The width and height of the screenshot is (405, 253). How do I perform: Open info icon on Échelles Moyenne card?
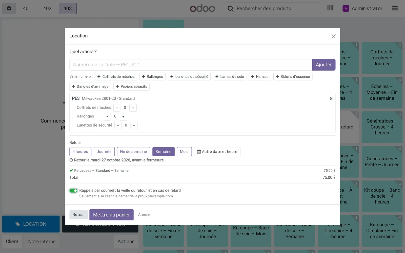pyautogui.click(x=400, y=79)
